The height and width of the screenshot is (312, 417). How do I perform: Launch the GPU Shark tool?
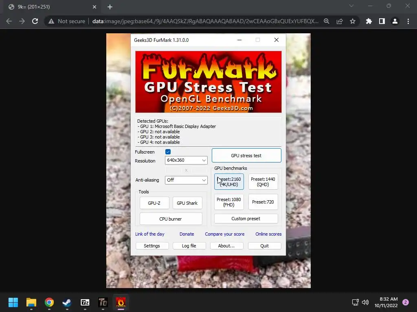[x=187, y=203]
